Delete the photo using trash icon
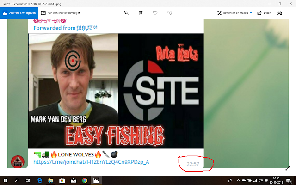 tap(141, 13)
